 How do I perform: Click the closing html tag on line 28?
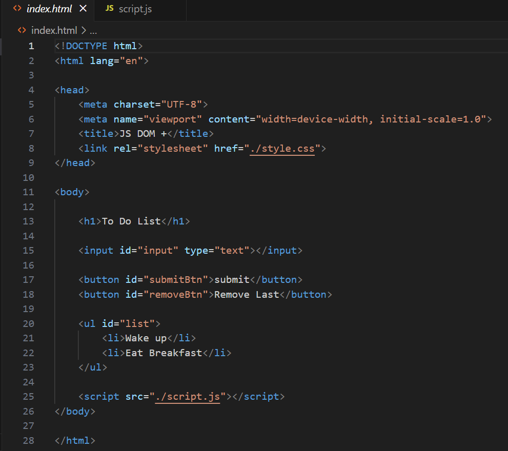coord(75,441)
